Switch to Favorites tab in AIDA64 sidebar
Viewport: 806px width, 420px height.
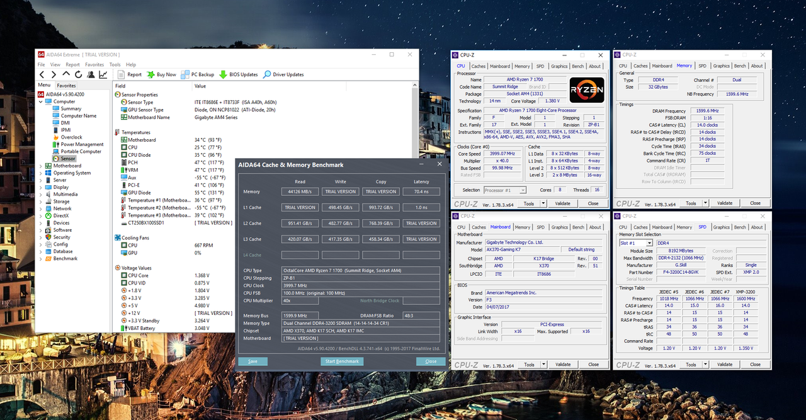coord(66,85)
